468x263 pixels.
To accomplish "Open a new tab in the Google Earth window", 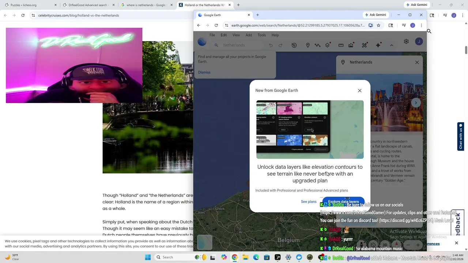I will pos(257,15).
